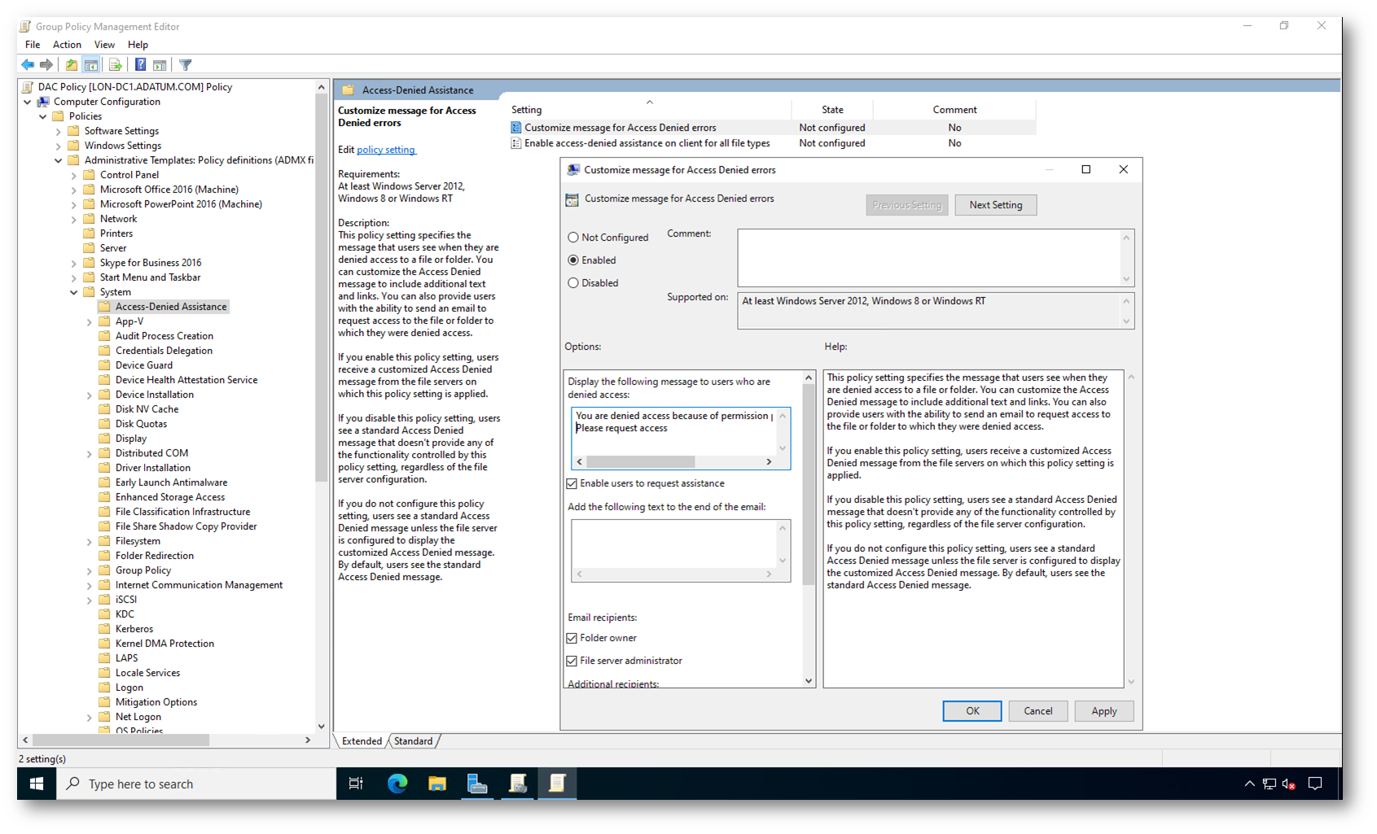Click the blue Back arrow in toolbar
Image resolution: width=1377 pixels, height=834 pixels.
28,65
